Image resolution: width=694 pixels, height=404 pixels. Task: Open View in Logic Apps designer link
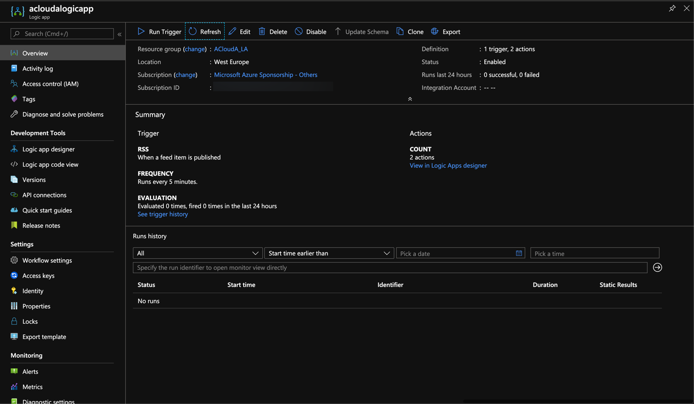click(x=448, y=166)
